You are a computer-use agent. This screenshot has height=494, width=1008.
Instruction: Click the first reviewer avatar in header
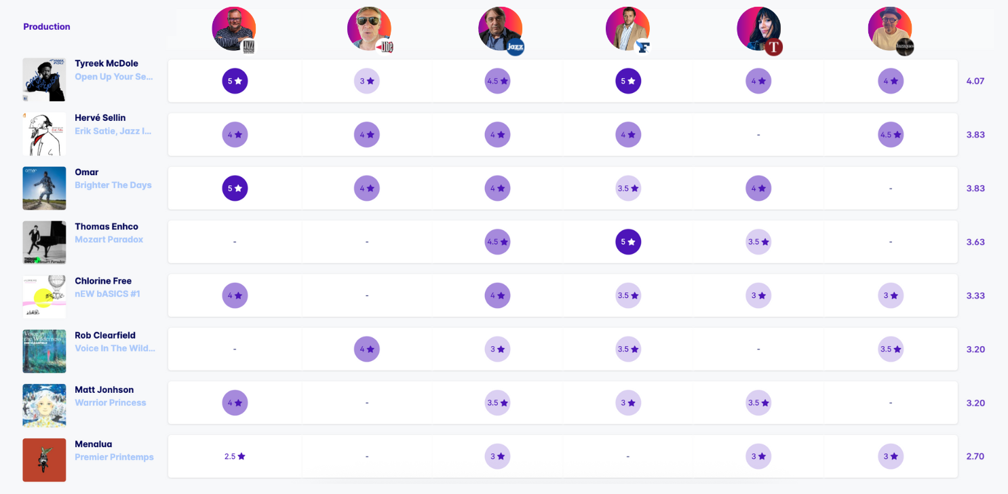click(234, 29)
